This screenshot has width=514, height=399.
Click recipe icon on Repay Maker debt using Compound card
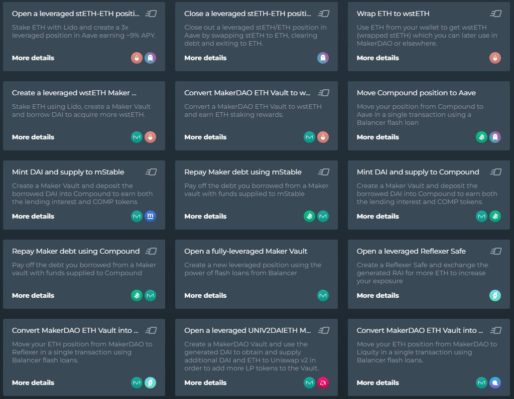(x=151, y=251)
